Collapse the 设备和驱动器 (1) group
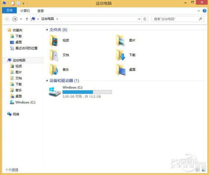 [47, 80]
